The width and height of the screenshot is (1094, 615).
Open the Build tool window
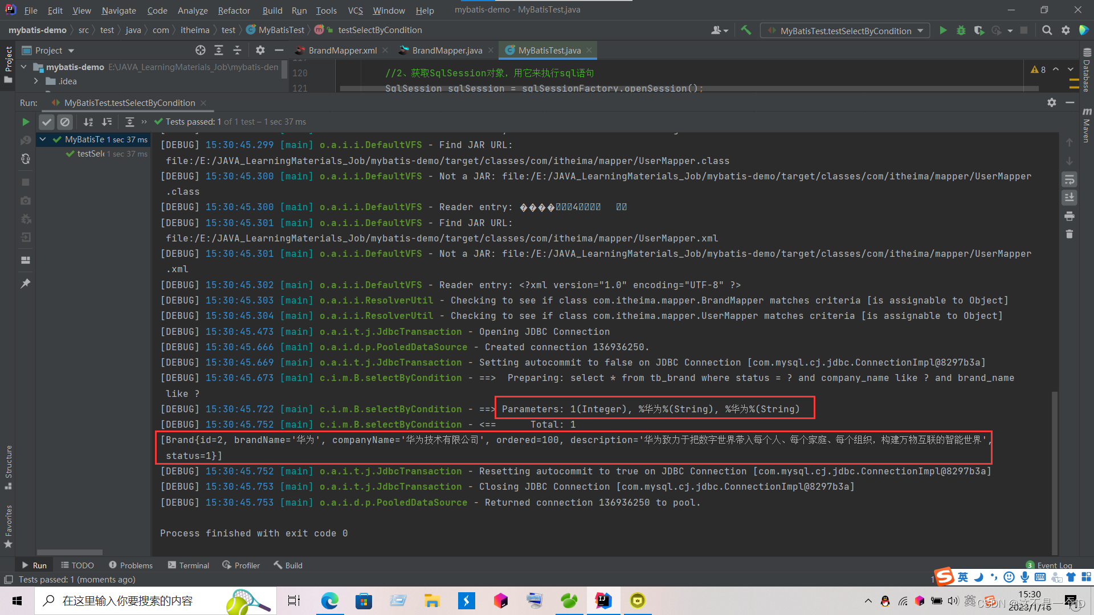tap(288, 565)
